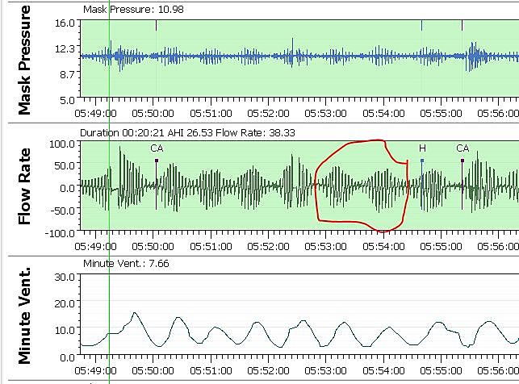Screen dimensions: 519x384
Task: Click the 16.0 label on Mask Pressure axis
Action: point(65,23)
